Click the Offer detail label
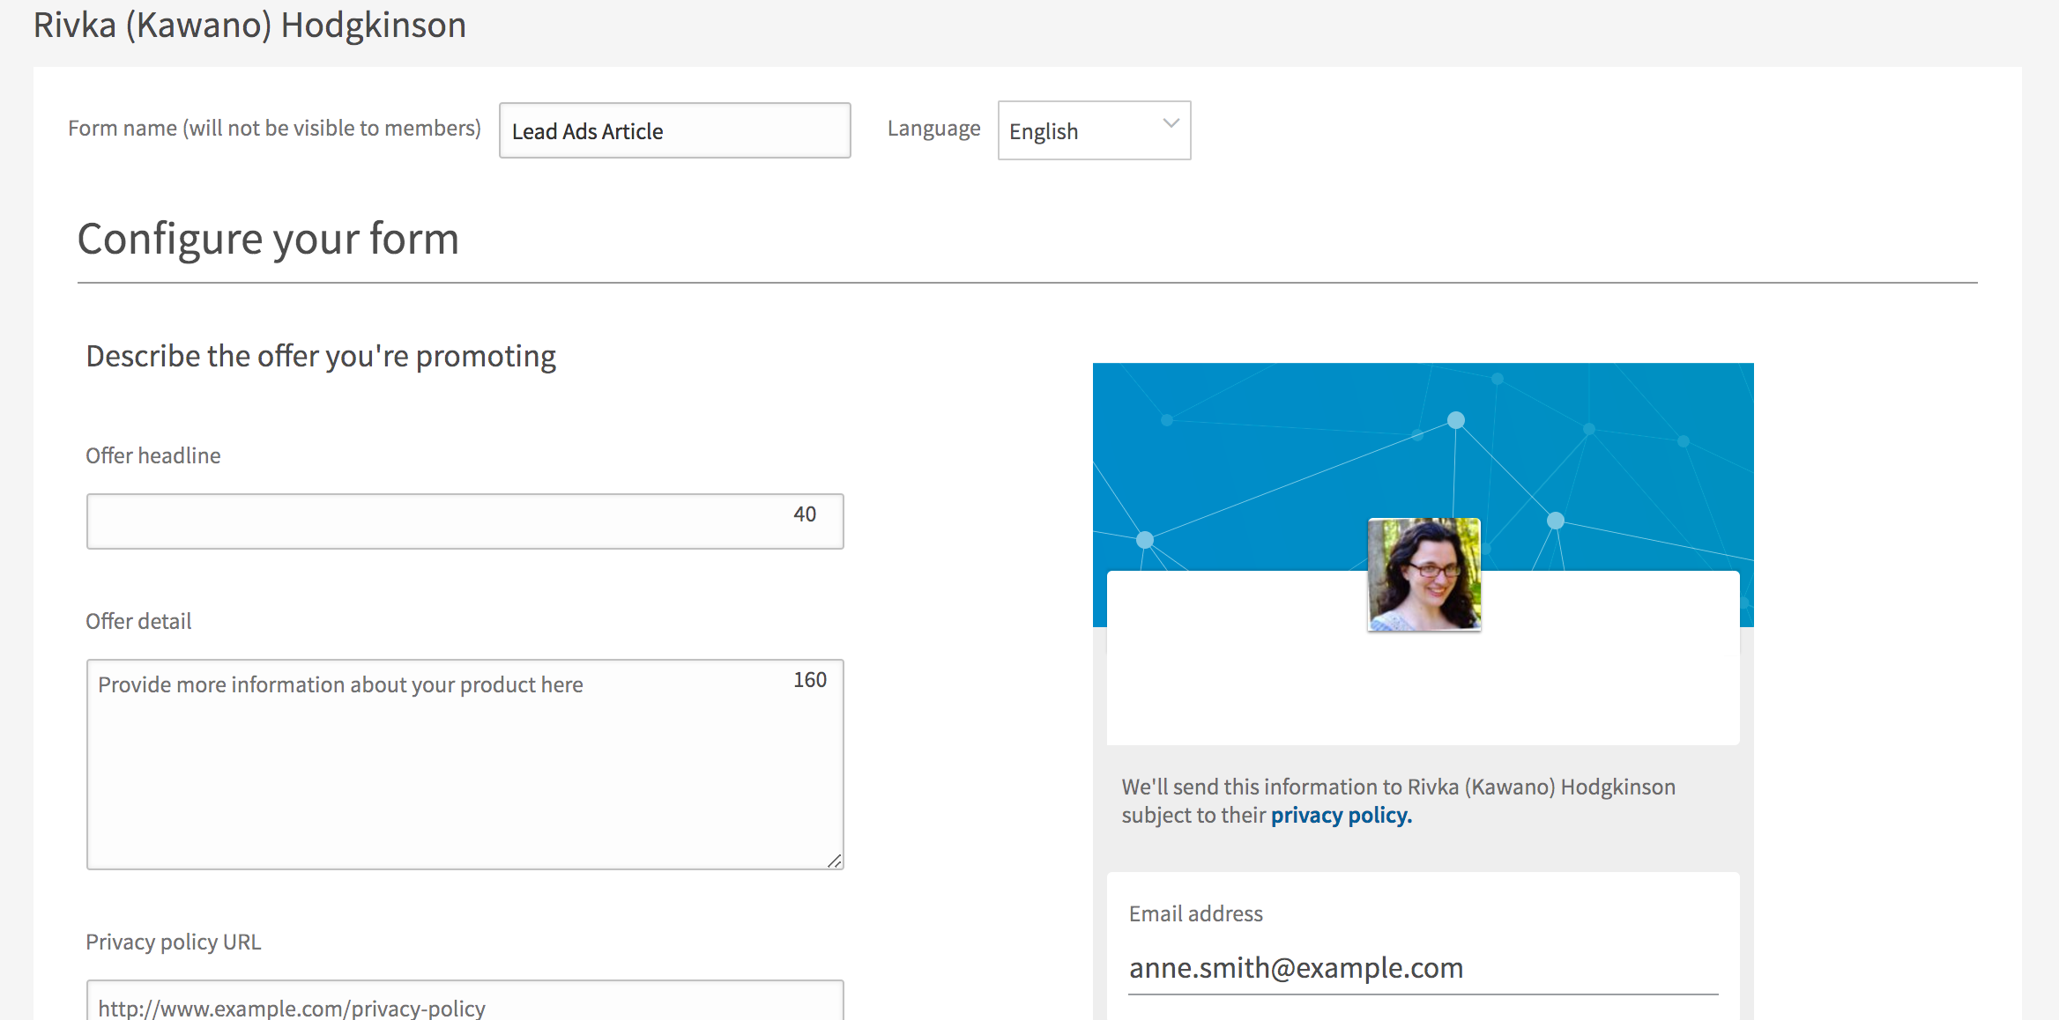Screen dimensions: 2059x1020 (138, 621)
